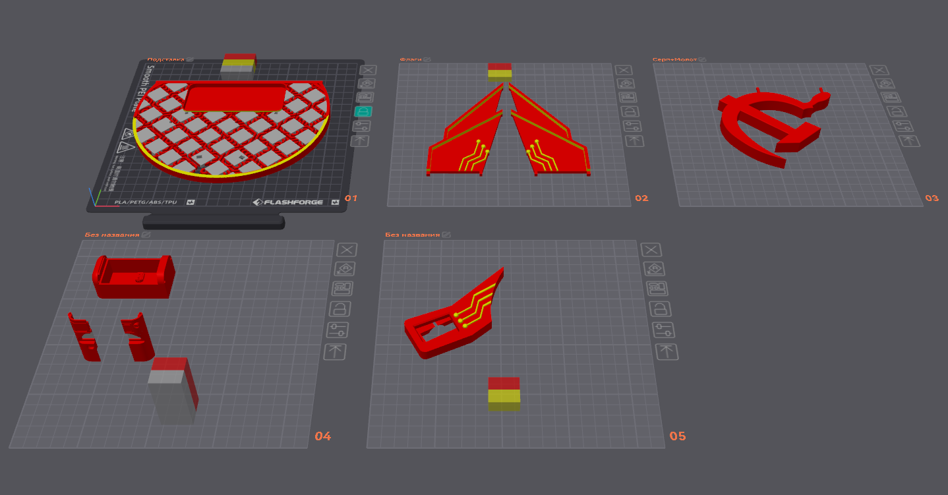Select the red-yellow wipe tower on plate 05

504,393
